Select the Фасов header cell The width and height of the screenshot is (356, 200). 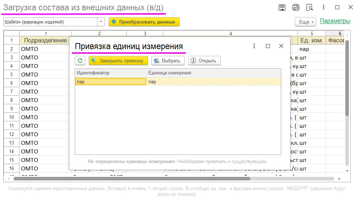point(335,41)
